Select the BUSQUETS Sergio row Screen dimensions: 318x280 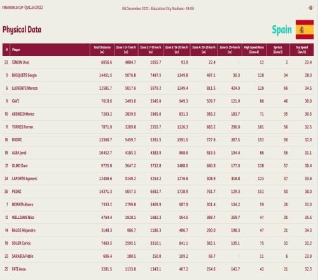pyautogui.click(x=158, y=75)
